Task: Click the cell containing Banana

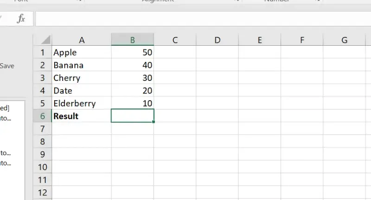Action: pos(82,65)
